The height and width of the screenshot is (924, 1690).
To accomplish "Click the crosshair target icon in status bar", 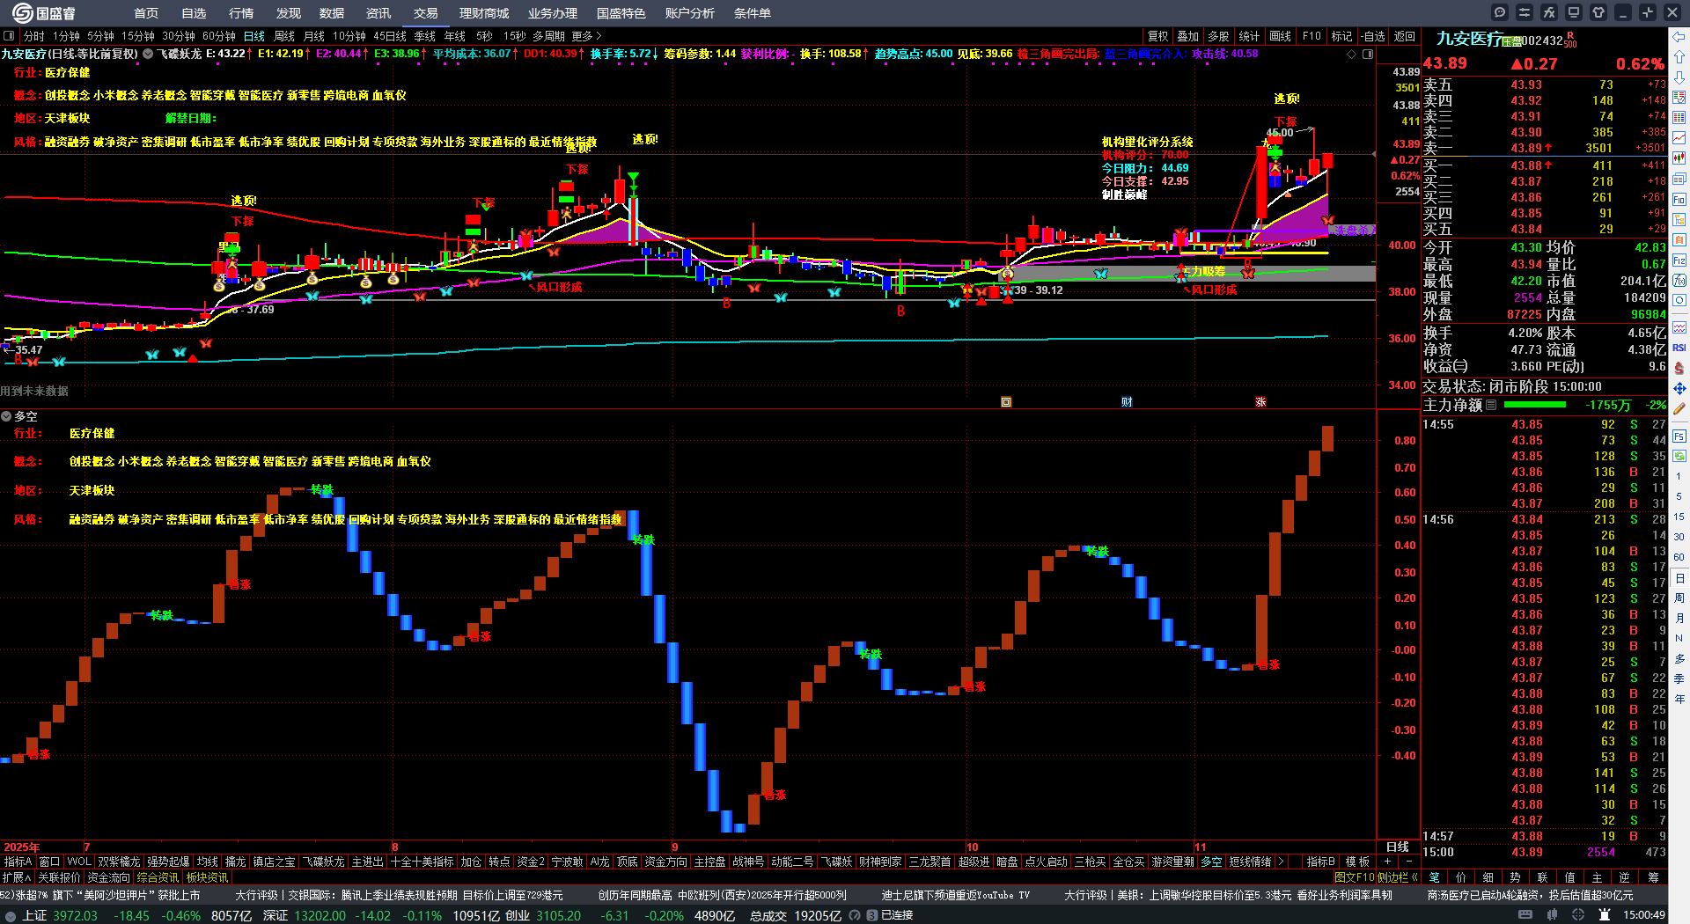I will pyautogui.click(x=1580, y=915).
